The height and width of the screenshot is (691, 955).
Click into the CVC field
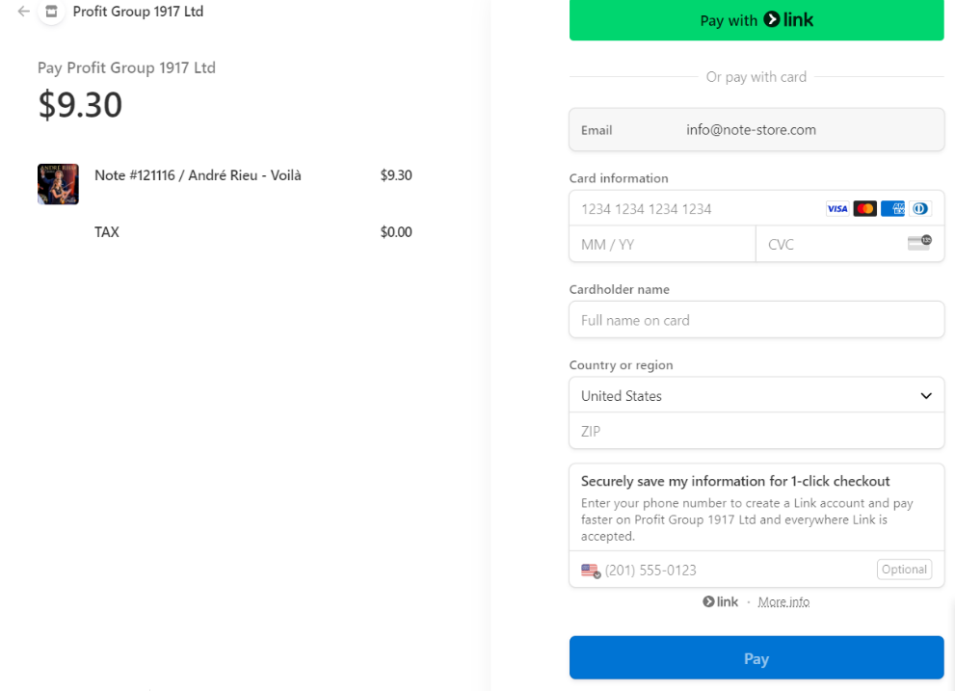click(x=829, y=245)
